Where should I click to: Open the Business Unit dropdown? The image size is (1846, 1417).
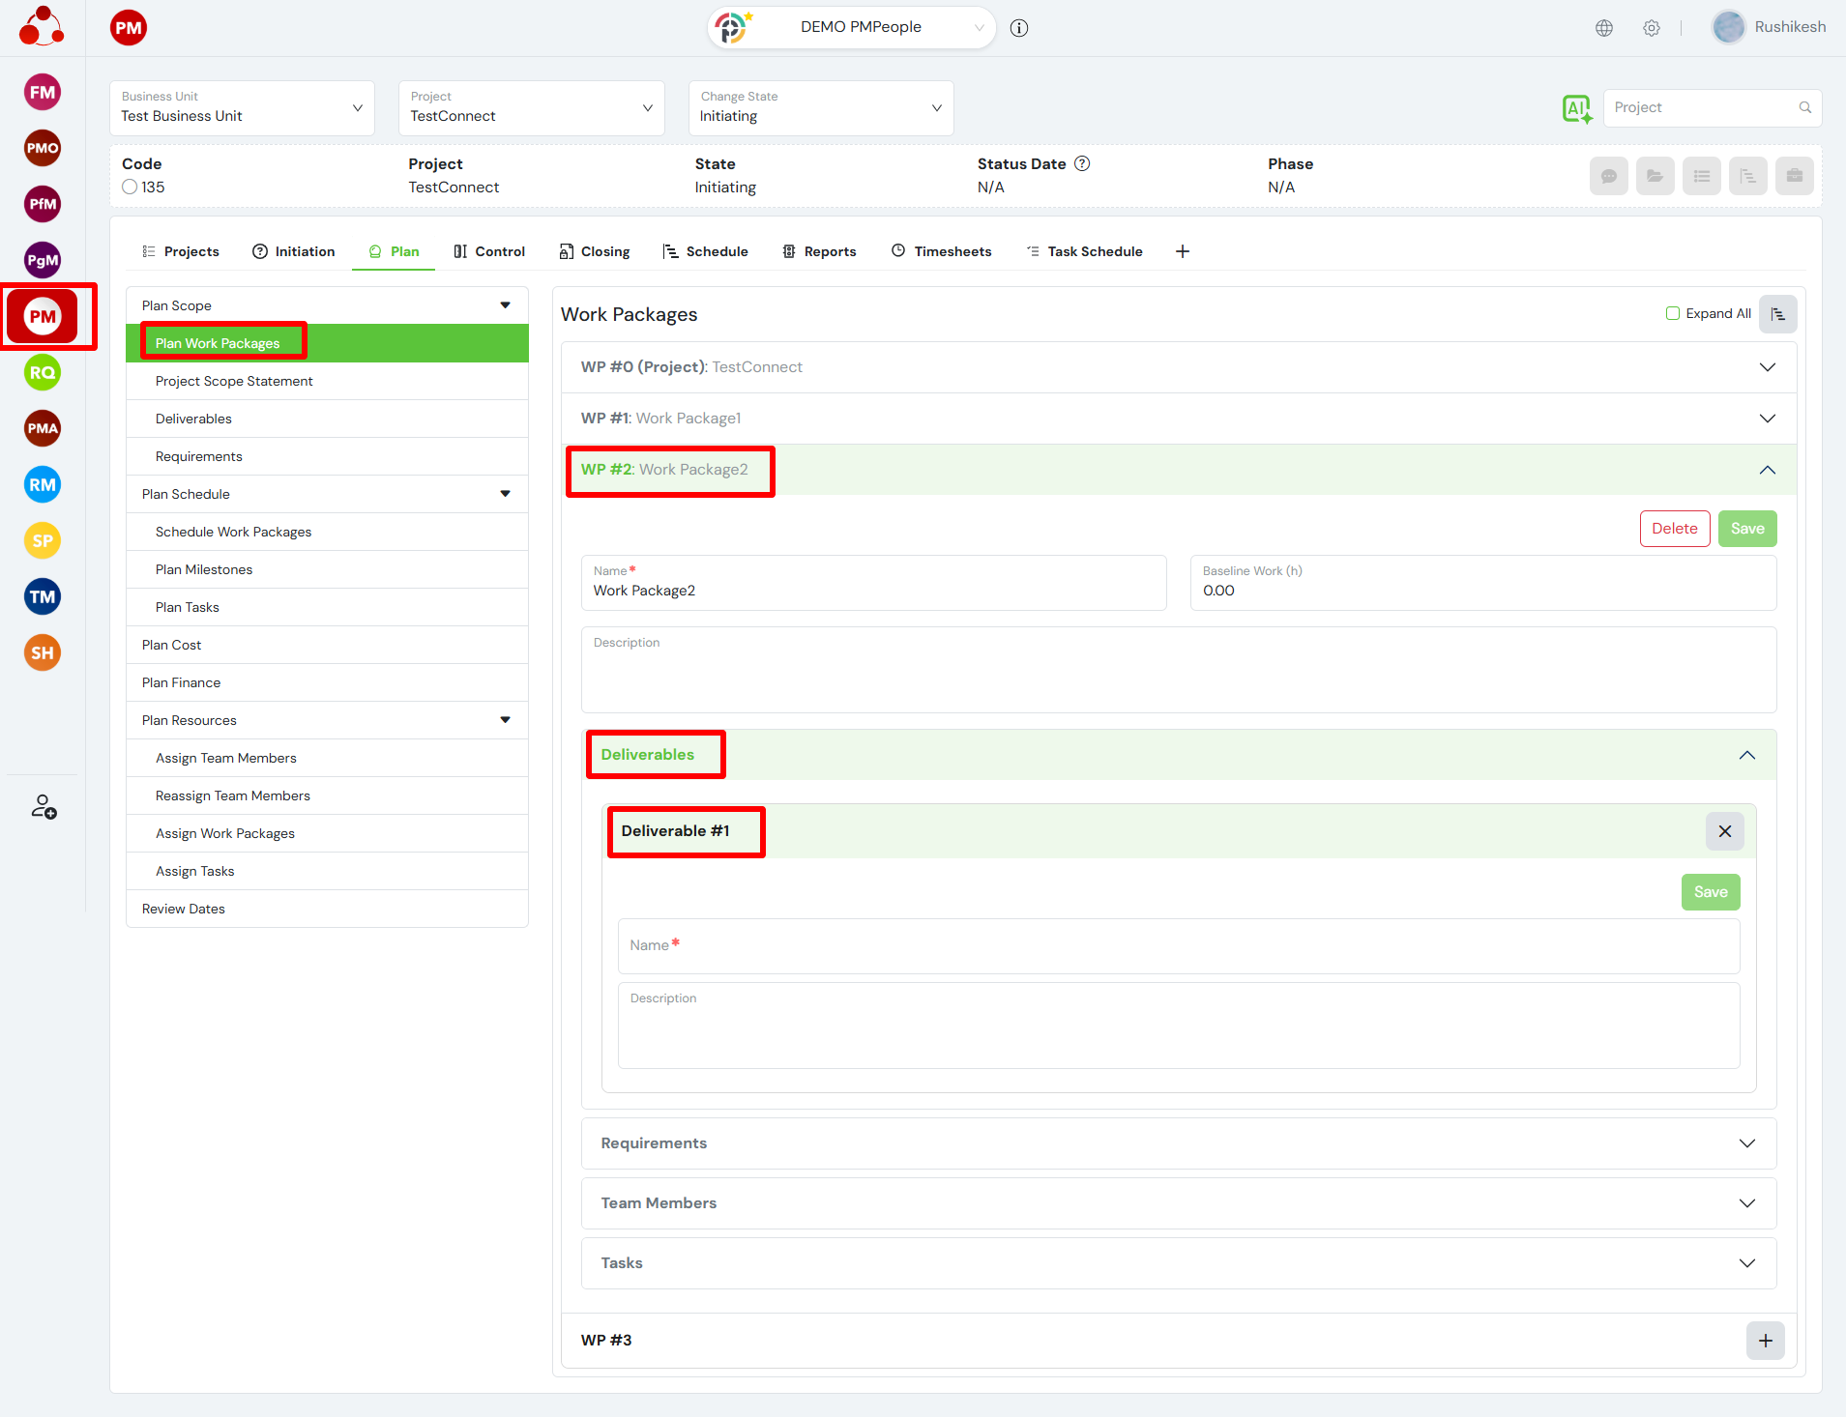pyautogui.click(x=242, y=108)
